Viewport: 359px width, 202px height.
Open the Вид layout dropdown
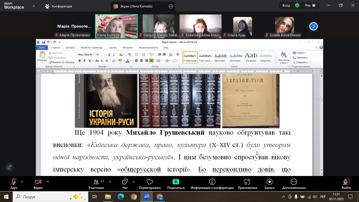(x=311, y=6)
